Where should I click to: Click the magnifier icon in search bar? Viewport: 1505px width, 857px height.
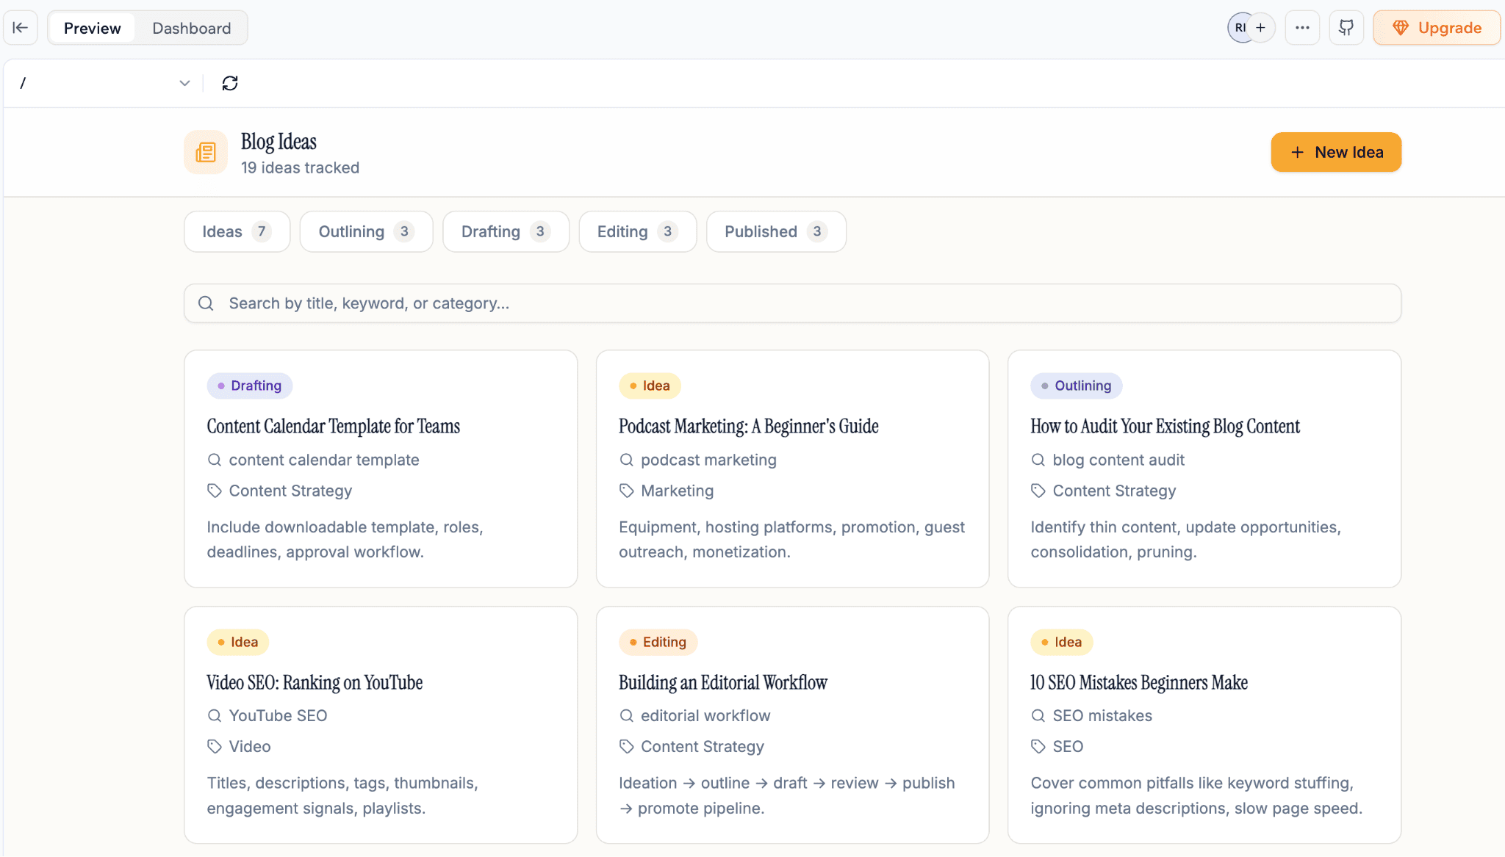(206, 303)
